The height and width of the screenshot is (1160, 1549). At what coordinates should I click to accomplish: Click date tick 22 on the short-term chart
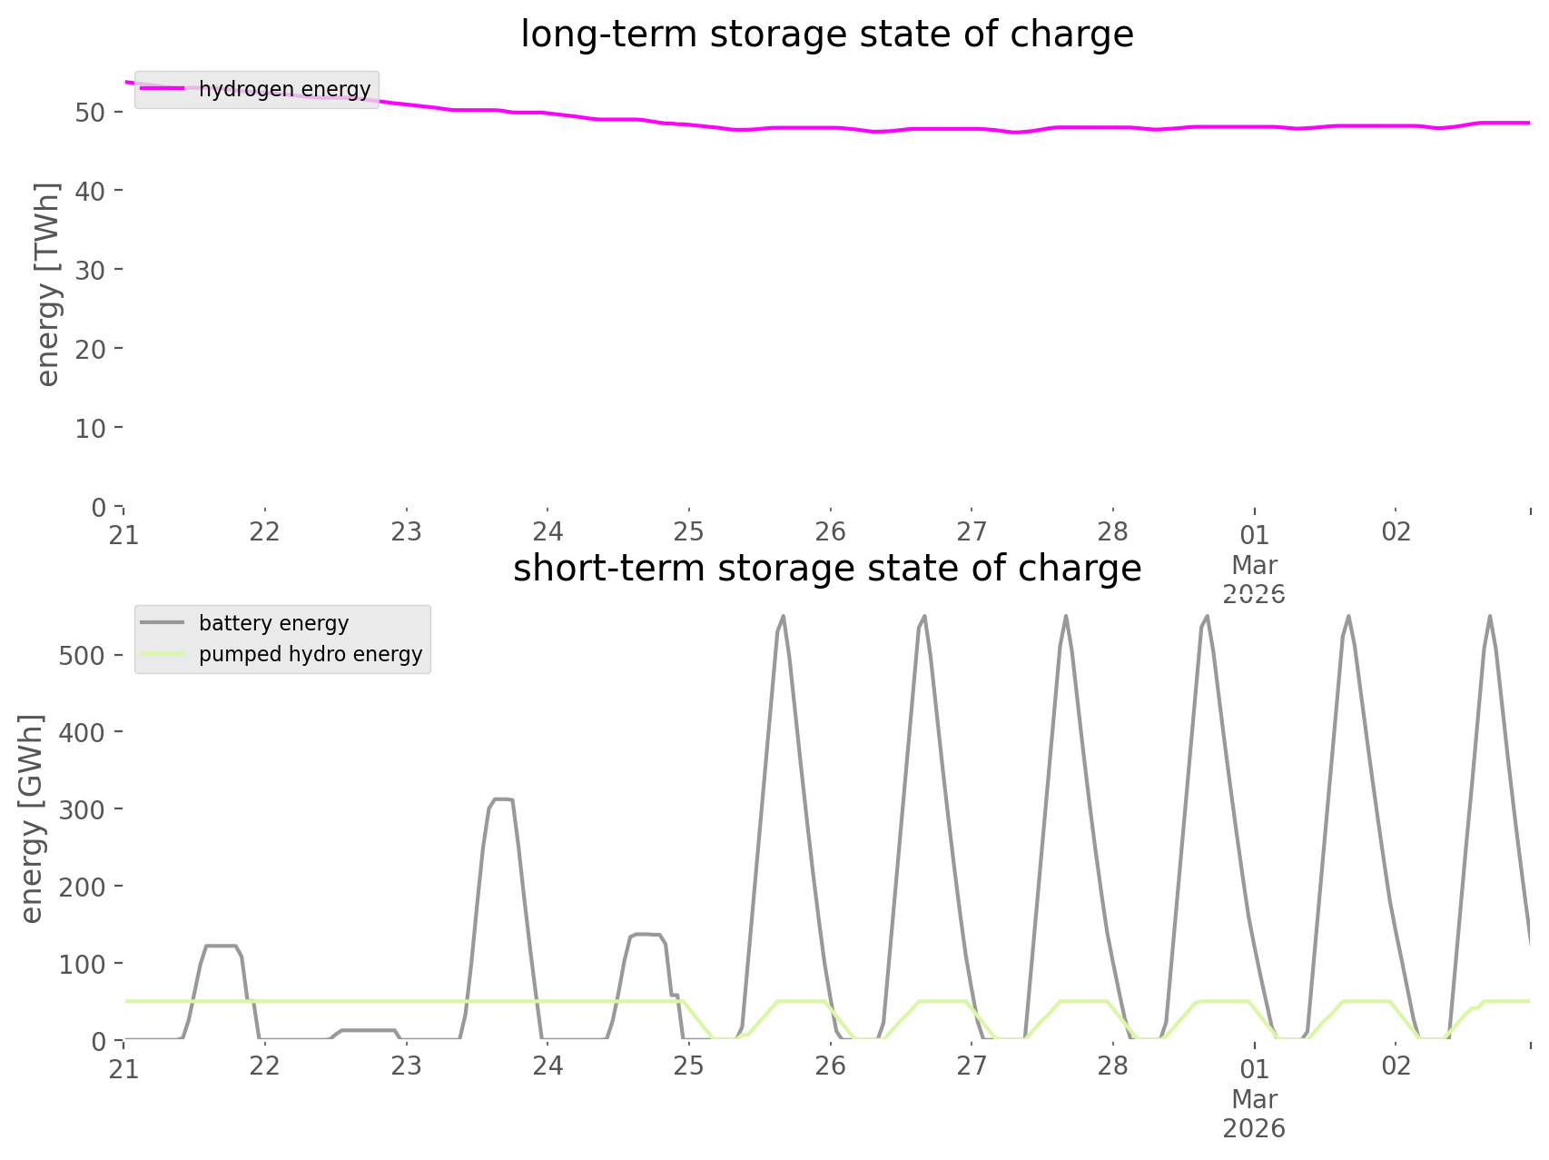(x=264, y=1066)
